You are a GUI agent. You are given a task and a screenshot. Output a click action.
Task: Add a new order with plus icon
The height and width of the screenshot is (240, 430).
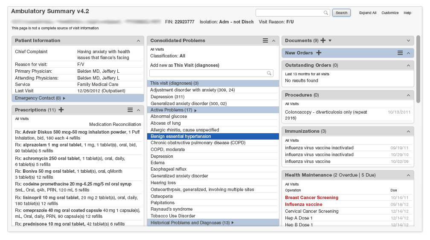point(319,53)
